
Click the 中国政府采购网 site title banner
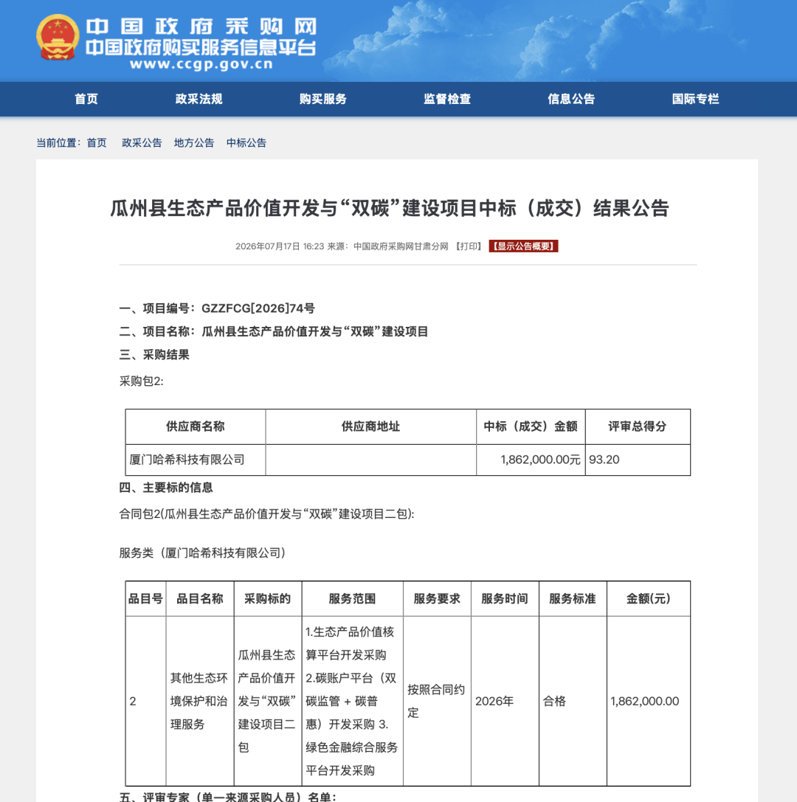(201, 27)
